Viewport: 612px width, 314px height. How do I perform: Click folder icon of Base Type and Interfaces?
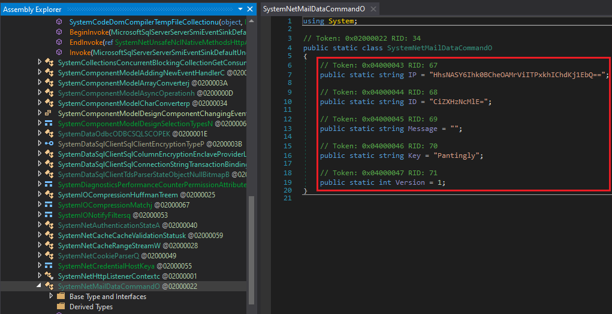61,295
